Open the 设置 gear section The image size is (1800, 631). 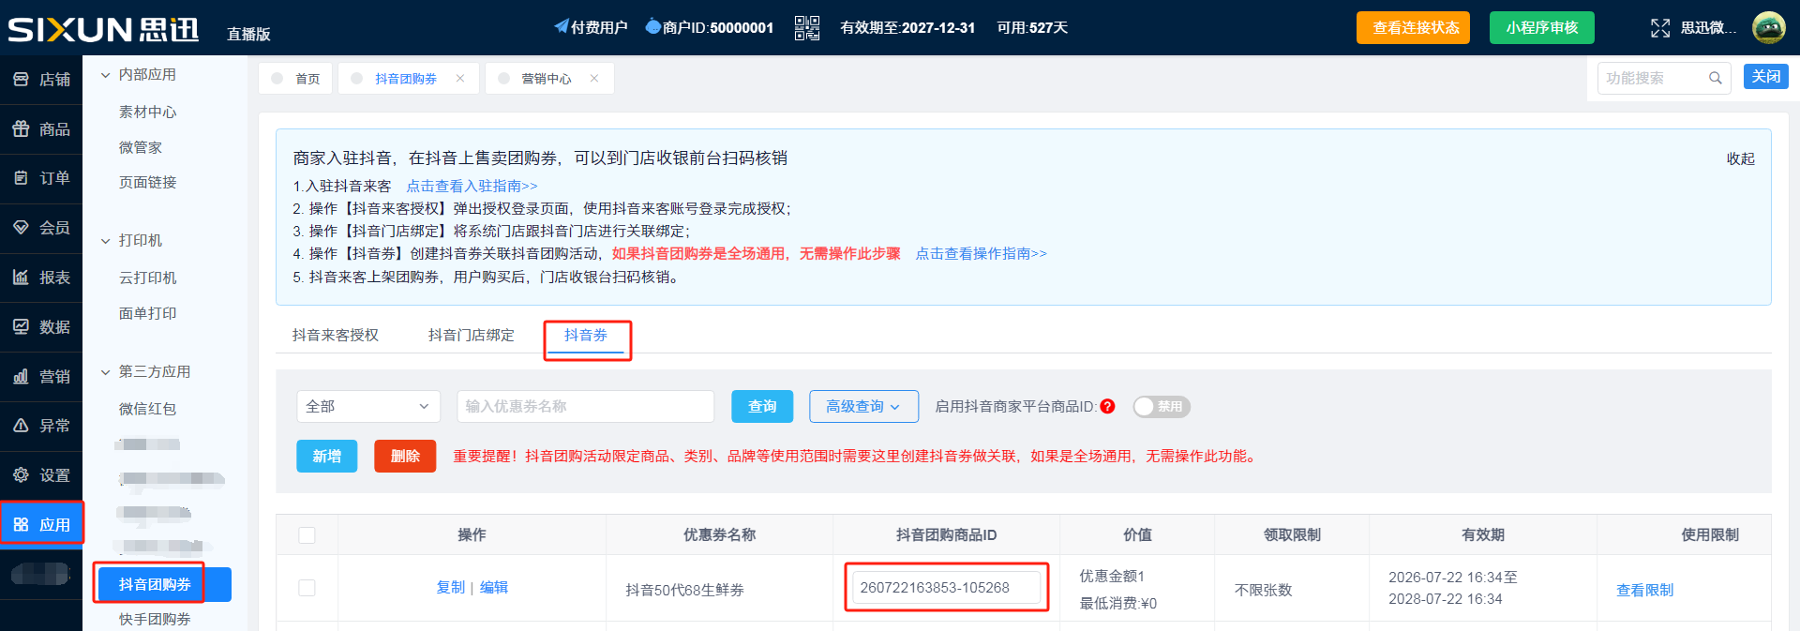tap(41, 475)
